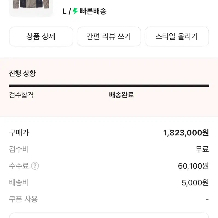This screenshot has width=218, height=218.
Task: Click the 구매가 label
Action: pos(19,133)
